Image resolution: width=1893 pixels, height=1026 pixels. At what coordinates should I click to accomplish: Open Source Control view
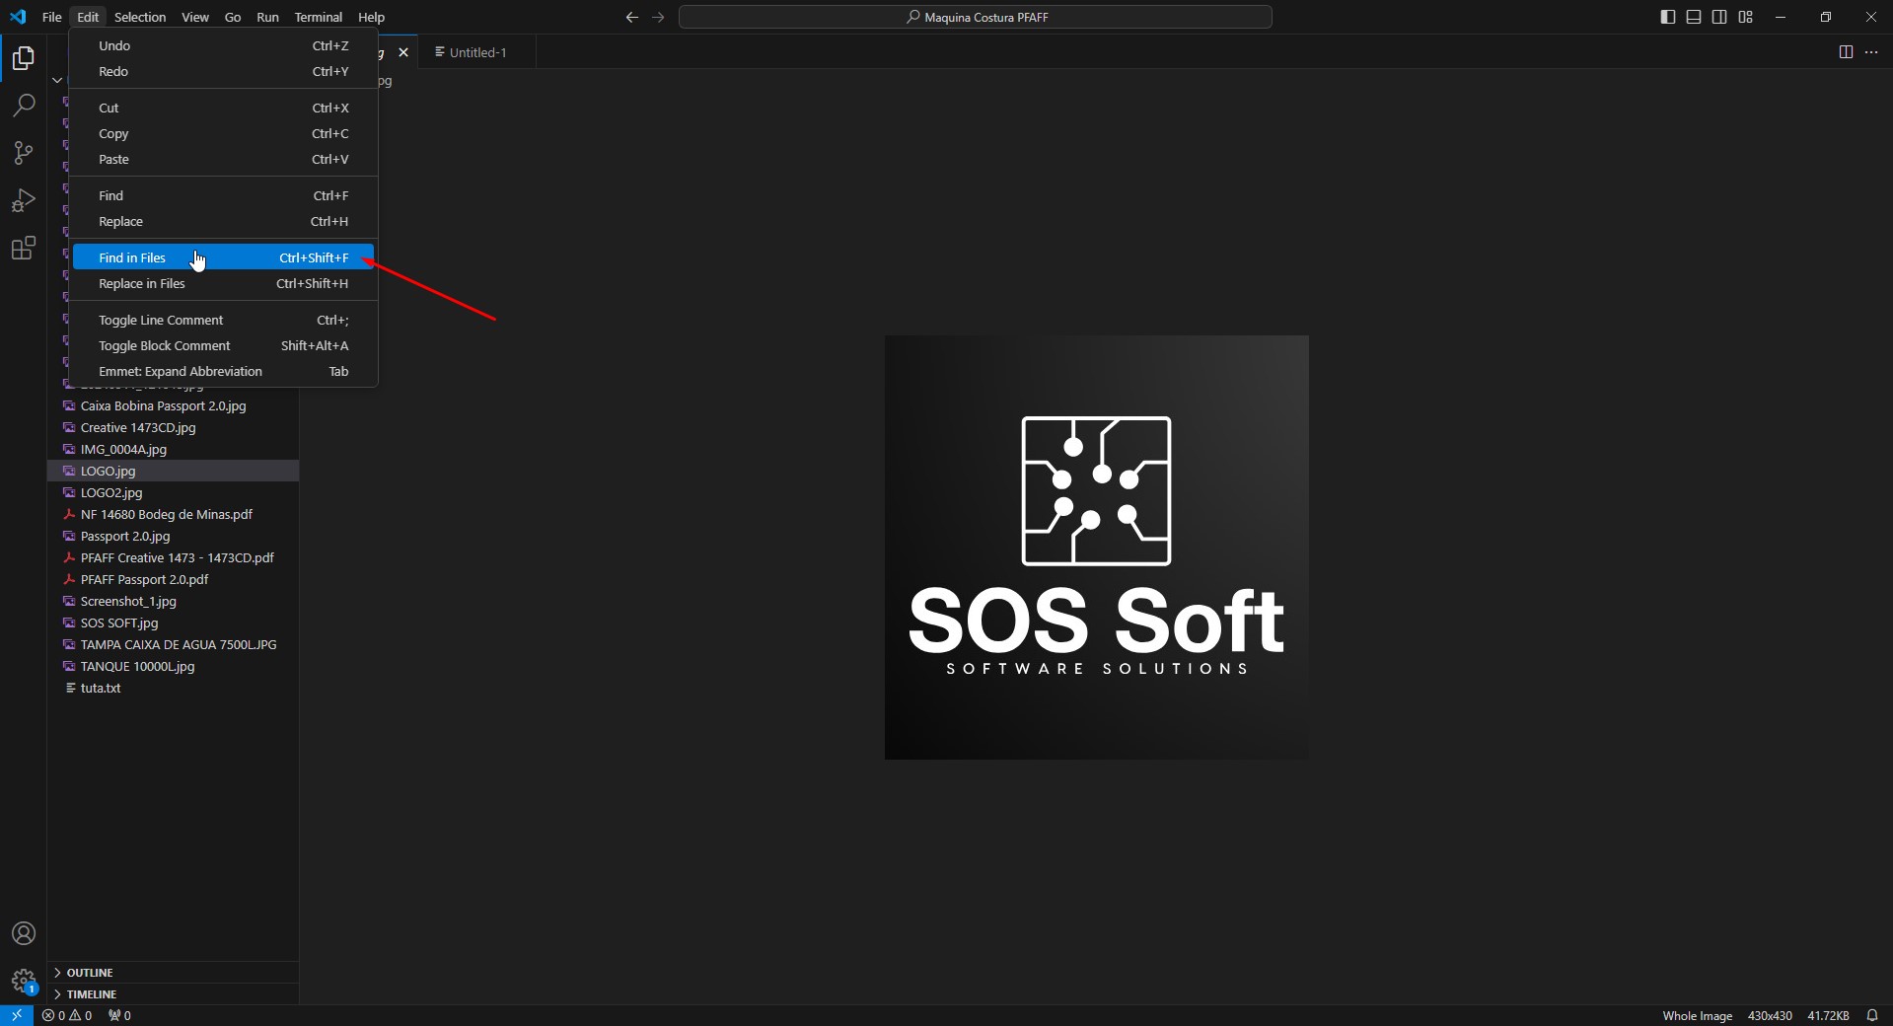pos(24,153)
